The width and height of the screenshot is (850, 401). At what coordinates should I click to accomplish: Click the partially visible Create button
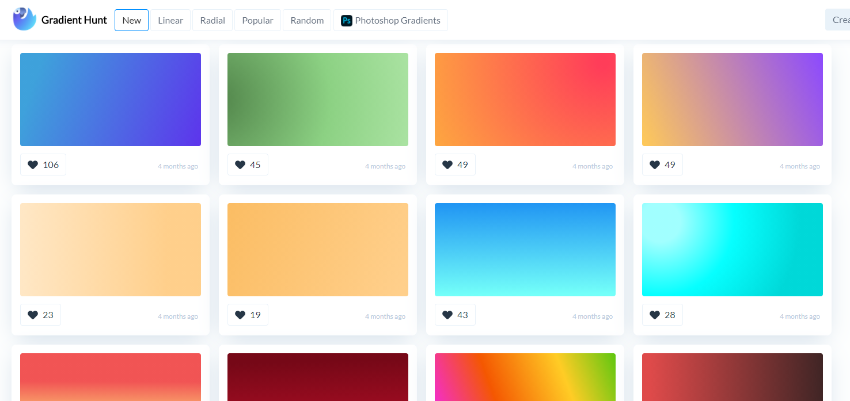tap(838, 20)
